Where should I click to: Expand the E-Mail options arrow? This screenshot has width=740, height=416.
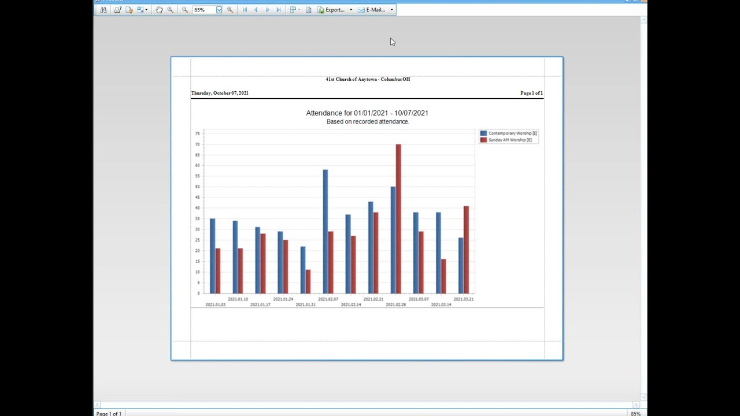(391, 10)
